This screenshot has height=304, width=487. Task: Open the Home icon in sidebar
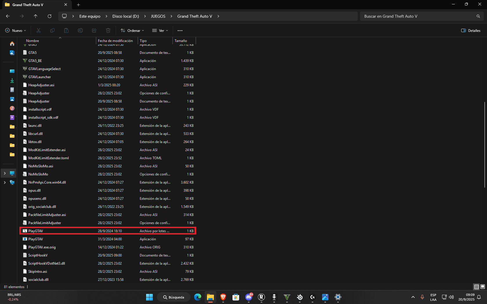coord(12,43)
